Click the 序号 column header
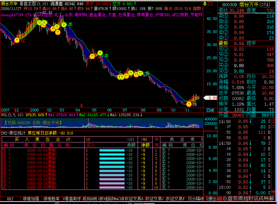Screen dimensions: 277x204 pyautogui.click(x=157, y=142)
